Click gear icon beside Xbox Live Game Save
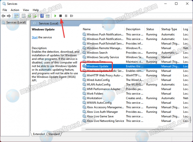This screenshot has width=193, height=142. (84, 116)
